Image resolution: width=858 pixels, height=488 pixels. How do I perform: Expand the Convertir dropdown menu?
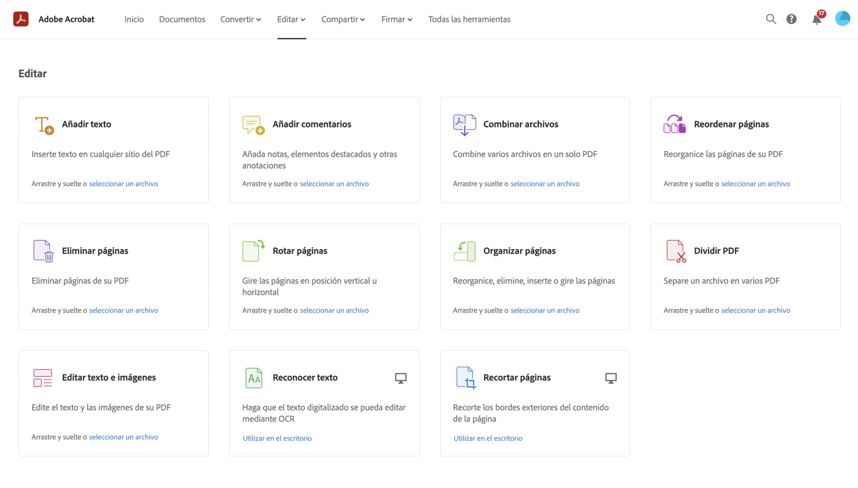click(240, 19)
